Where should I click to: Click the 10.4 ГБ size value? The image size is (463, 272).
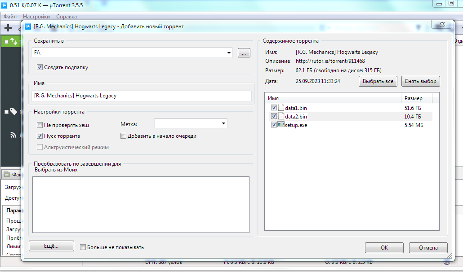(x=413, y=116)
